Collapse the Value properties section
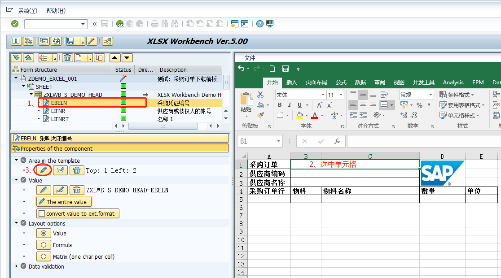 (x=16, y=180)
